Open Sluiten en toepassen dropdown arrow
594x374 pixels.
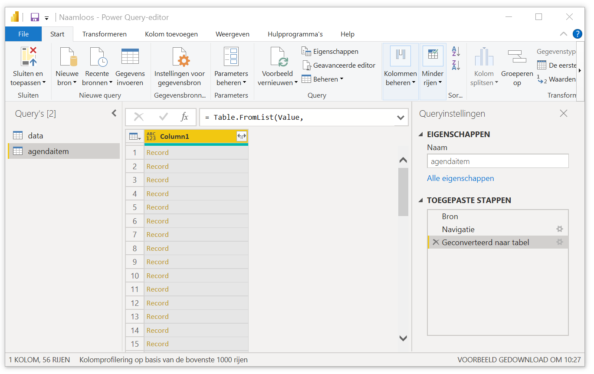[x=44, y=83]
